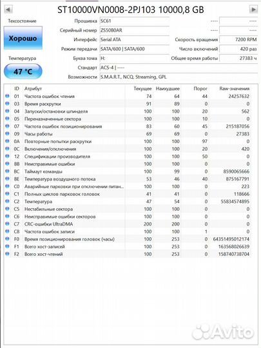The height and width of the screenshot is (348, 261).
Task: Click rotation speed field 7200 RPM
Action: pyautogui.click(x=238, y=39)
